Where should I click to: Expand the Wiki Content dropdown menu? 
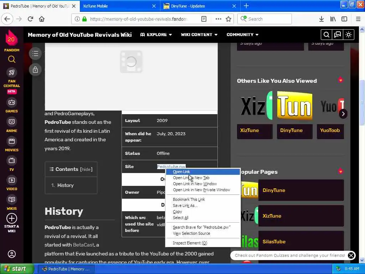(x=199, y=35)
